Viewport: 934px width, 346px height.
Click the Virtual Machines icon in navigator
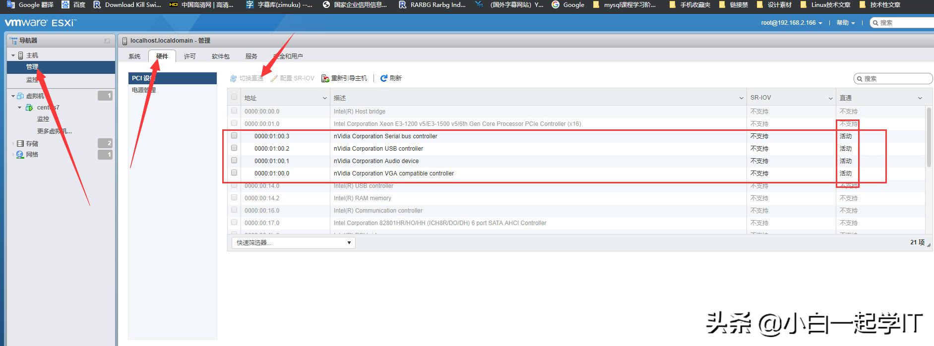click(x=20, y=96)
